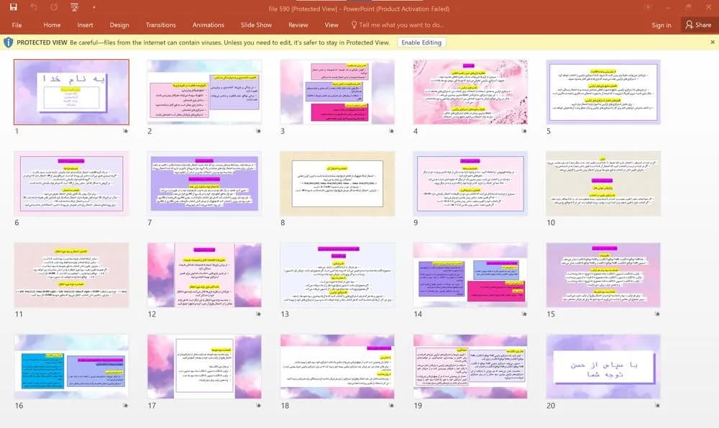Click the transition star under slide 15
The height and width of the screenshot is (428, 719).
coord(657,314)
